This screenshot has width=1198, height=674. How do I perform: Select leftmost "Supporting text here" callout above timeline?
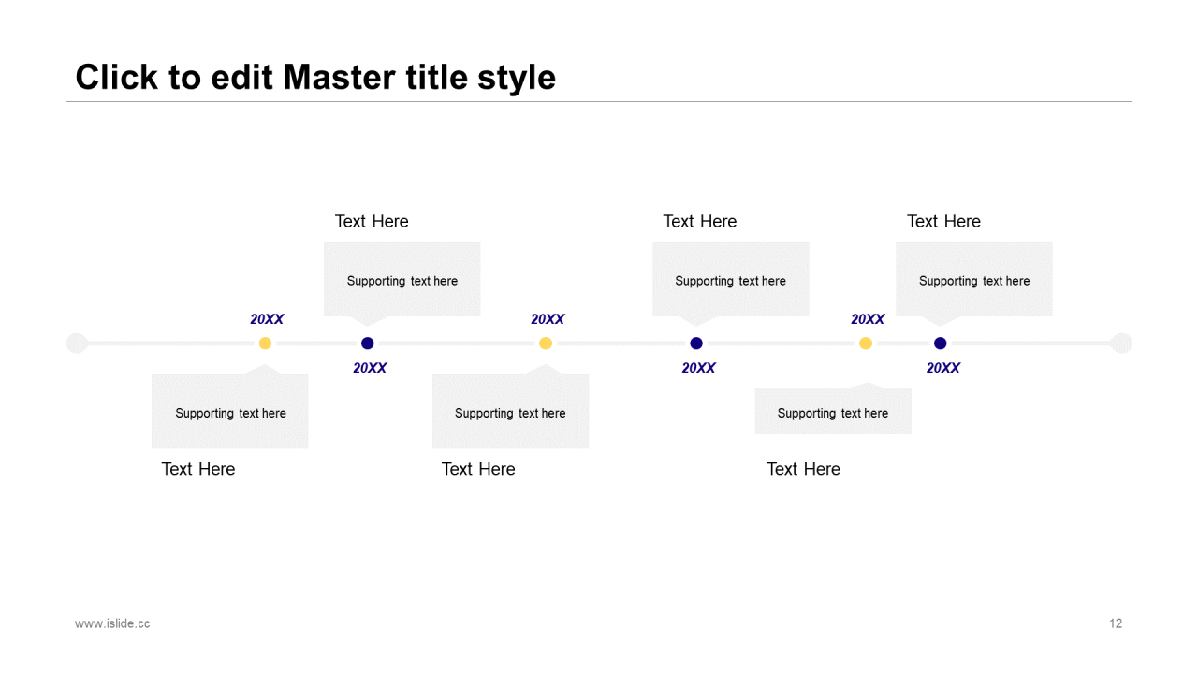(x=402, y=280)
